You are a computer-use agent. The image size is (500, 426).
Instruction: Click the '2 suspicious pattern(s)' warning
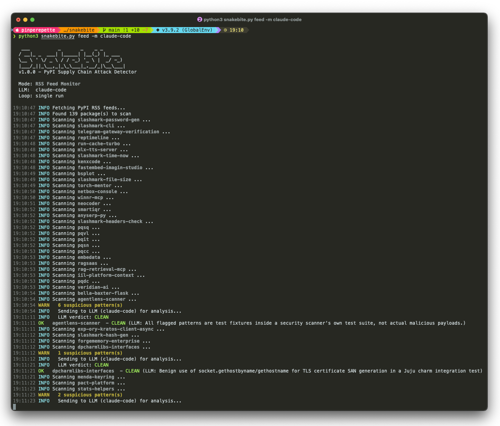tap(90, 395)
